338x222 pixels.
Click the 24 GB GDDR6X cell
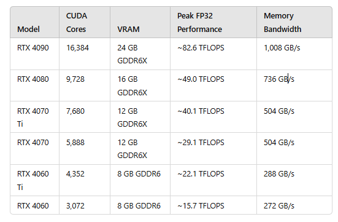click(132, 54)
